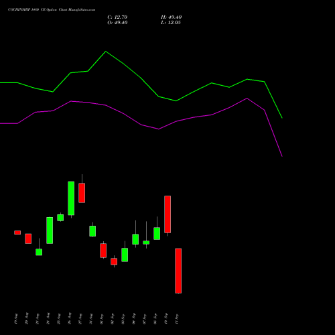335x335 pixels.
Task: Click the 20 Aug date label
Action: click(x=27, y=319)
